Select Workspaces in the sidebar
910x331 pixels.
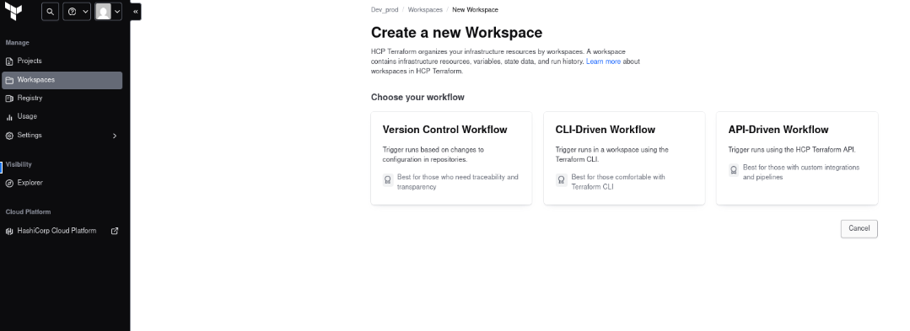click(x=62, y=80)
